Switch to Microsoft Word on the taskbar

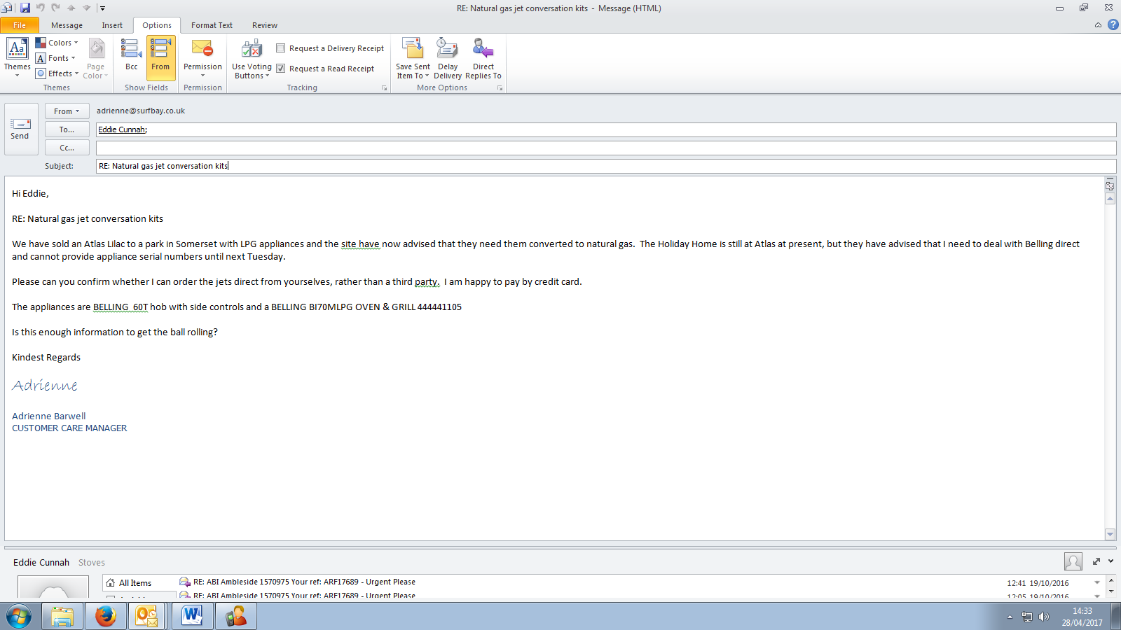pyautogui.click(x=193, y=617)
